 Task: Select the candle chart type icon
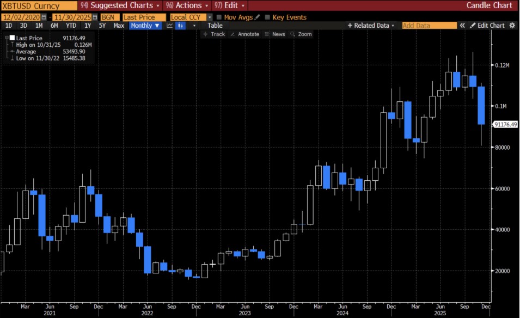coord(181,26)
